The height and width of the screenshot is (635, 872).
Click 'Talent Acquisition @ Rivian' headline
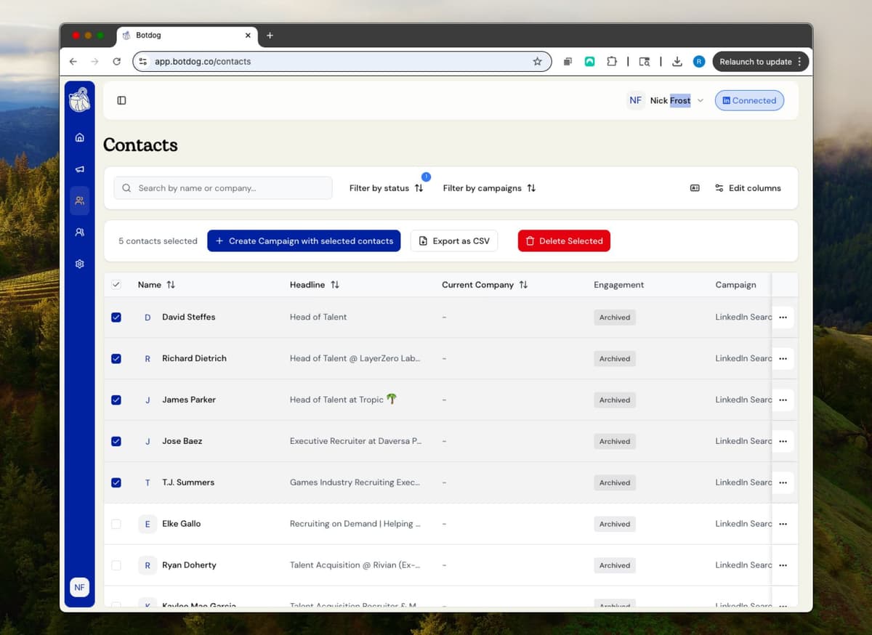click(x=355, y=565)
